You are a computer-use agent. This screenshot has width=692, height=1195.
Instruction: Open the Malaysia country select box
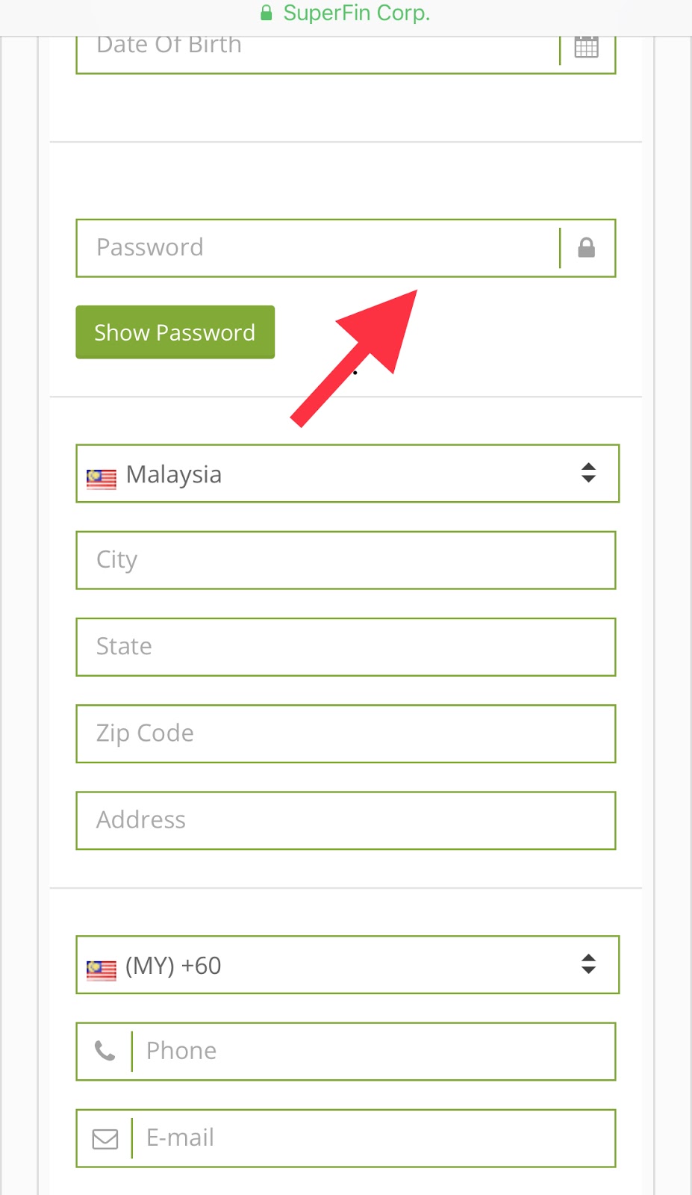[347, 474]
